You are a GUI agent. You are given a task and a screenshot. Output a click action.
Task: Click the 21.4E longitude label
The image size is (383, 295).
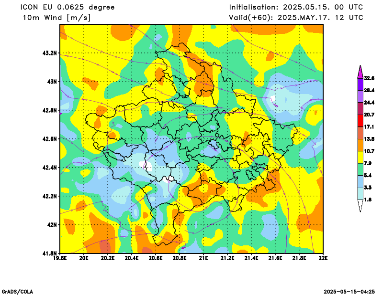[251, 258]
